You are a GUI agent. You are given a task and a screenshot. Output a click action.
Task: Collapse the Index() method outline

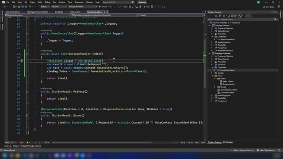pos(27,54)
